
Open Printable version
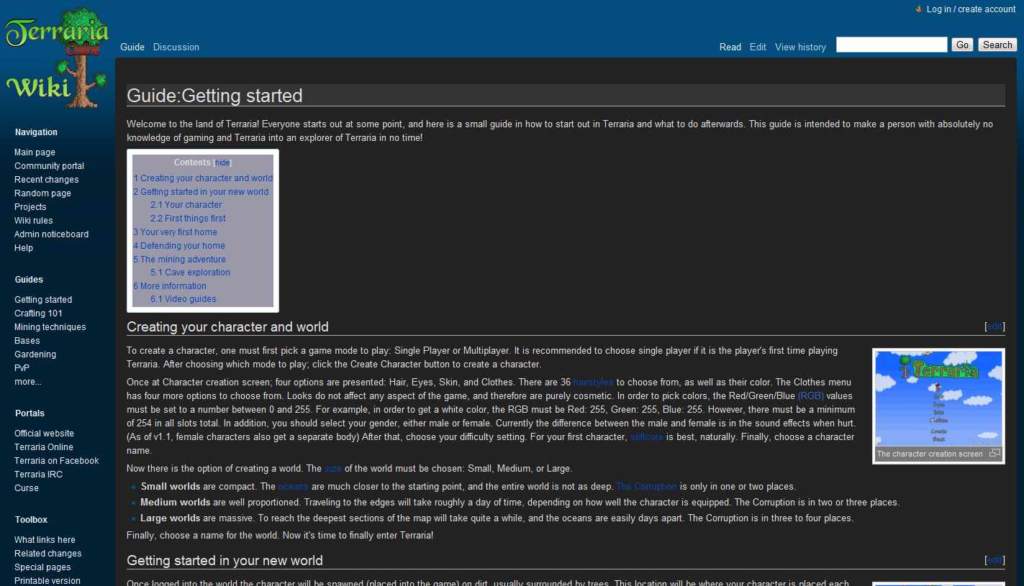47,581
